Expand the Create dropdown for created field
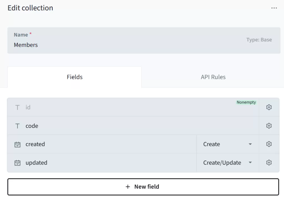The width and height of the screenshot is (284, 199). point(227,144)
